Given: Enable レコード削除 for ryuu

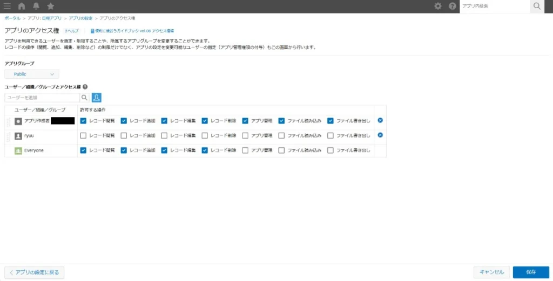Looking at the screenshot, I should click(205, 135).
